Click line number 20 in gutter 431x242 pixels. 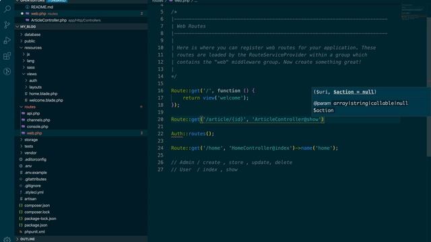click(160, 120)
